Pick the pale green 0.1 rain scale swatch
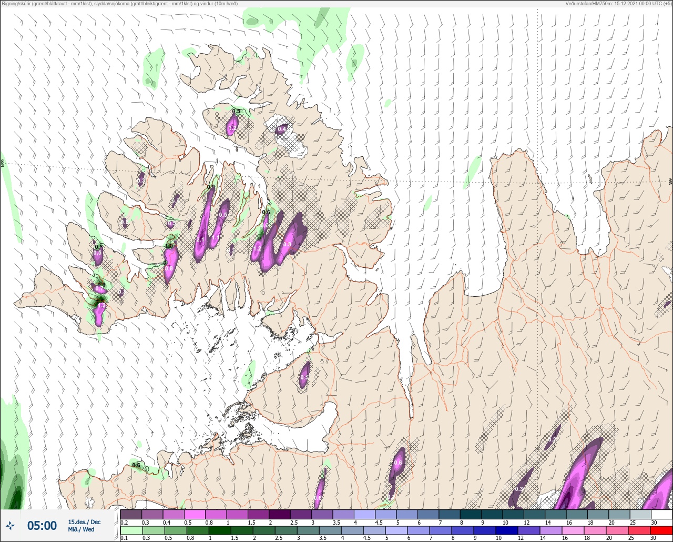The width and height of the screenshot is (673, 542). coord(131,530)
